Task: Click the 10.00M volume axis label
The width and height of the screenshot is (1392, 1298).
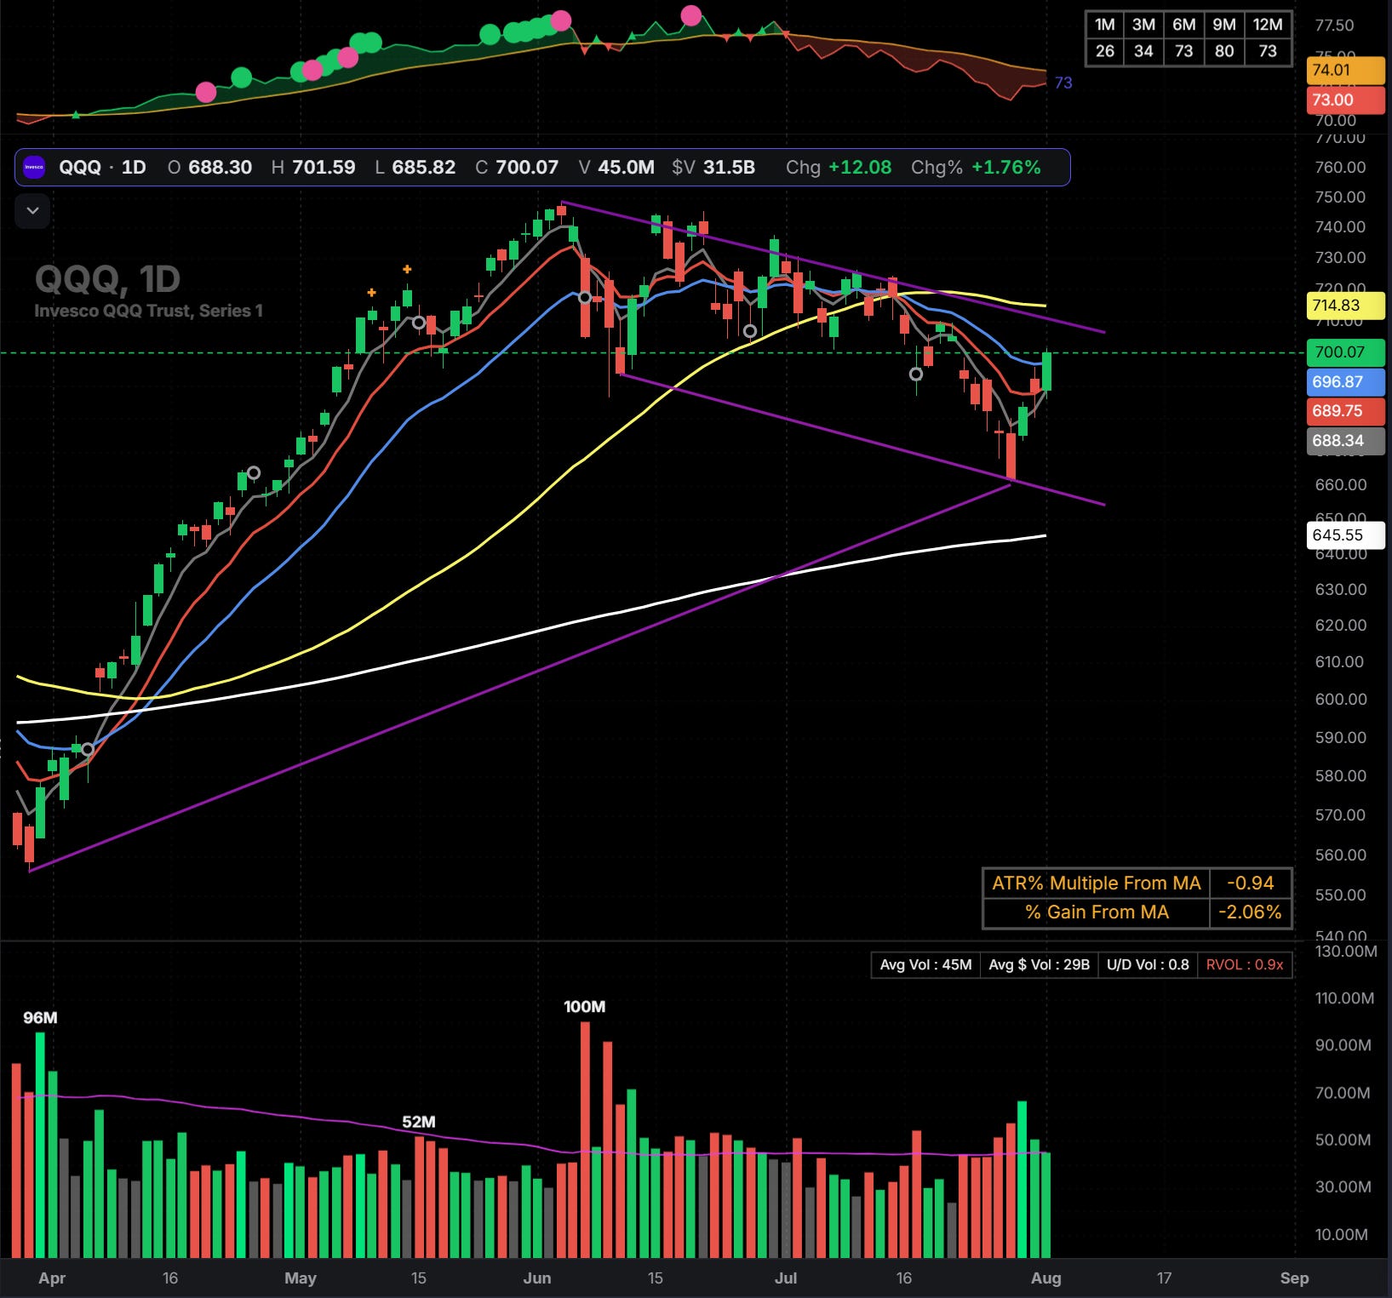Action: click(1341, 1234)
